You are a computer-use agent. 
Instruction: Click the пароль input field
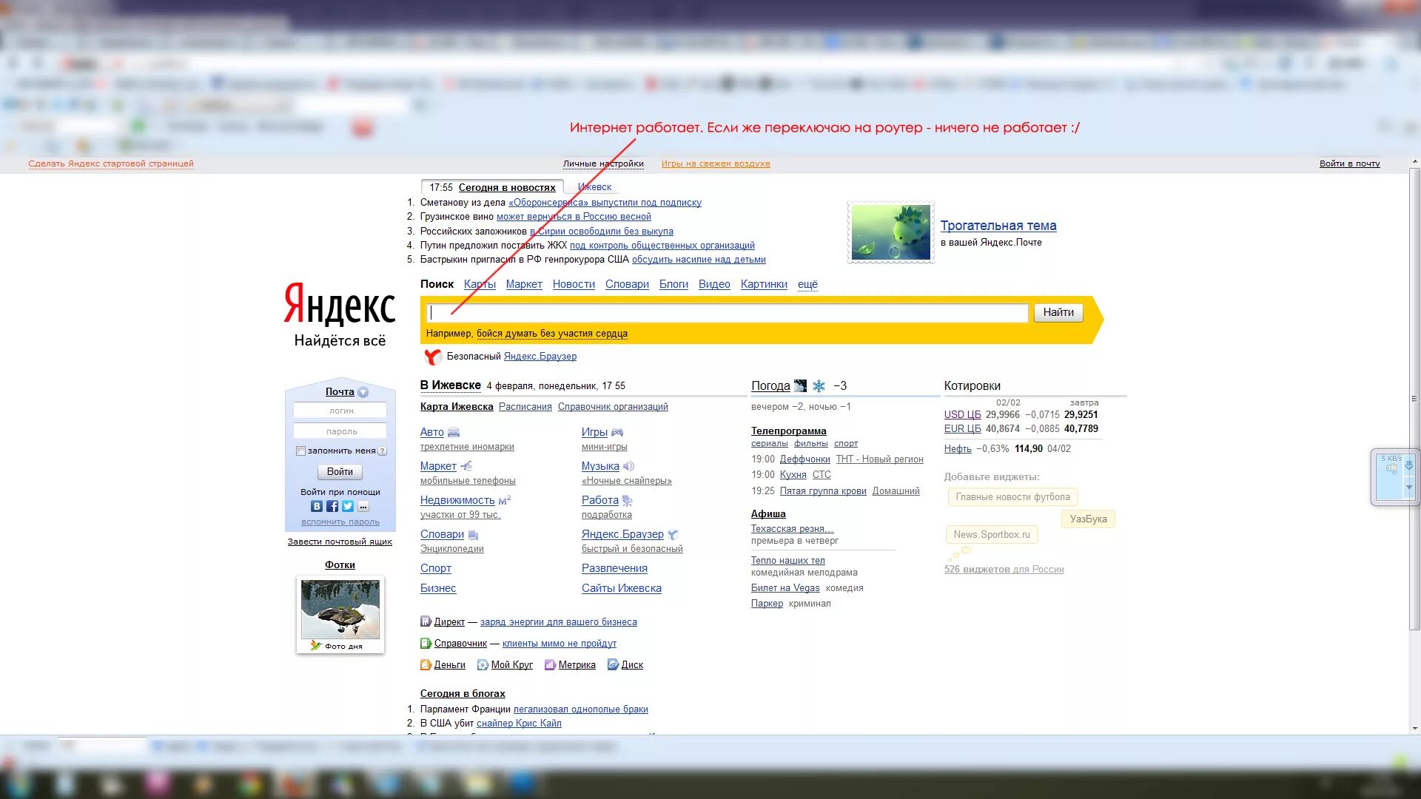point(340,431)
